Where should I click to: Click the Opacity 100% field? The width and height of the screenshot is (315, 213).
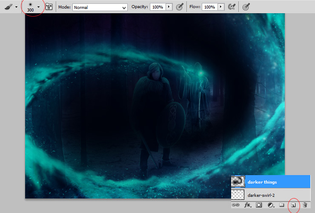157,7
